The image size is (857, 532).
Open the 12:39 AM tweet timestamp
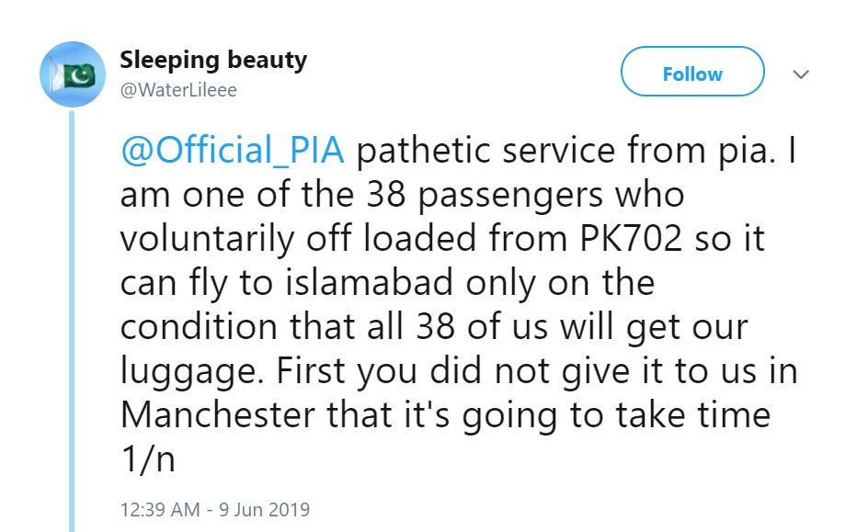(160, 508)
